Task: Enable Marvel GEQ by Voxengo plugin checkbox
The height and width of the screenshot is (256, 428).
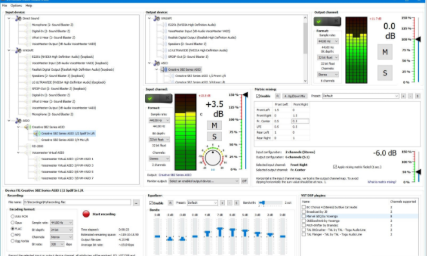Action: coord(304,216)
